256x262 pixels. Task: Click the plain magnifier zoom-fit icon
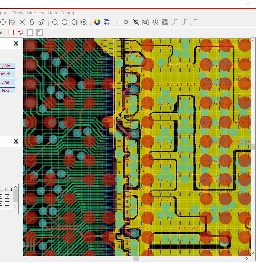pos(74,22)
